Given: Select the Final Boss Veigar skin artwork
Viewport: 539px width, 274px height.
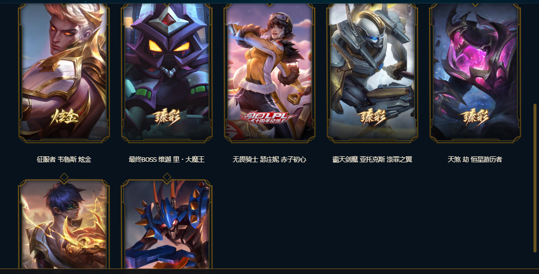Looking at the screenshot, I should click(167, 73).
